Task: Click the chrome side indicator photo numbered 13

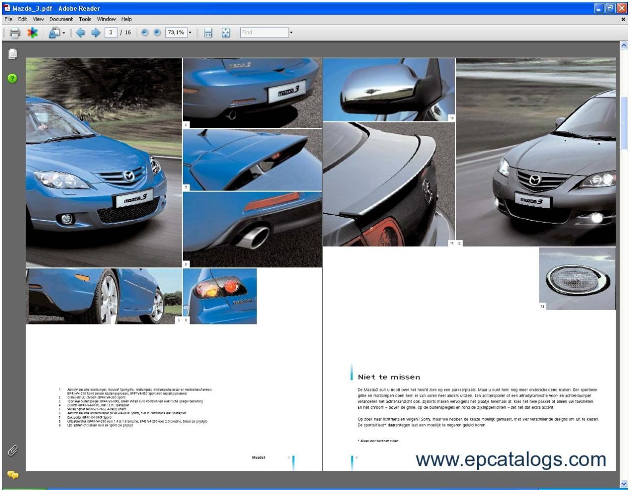Action: (577, 278)
